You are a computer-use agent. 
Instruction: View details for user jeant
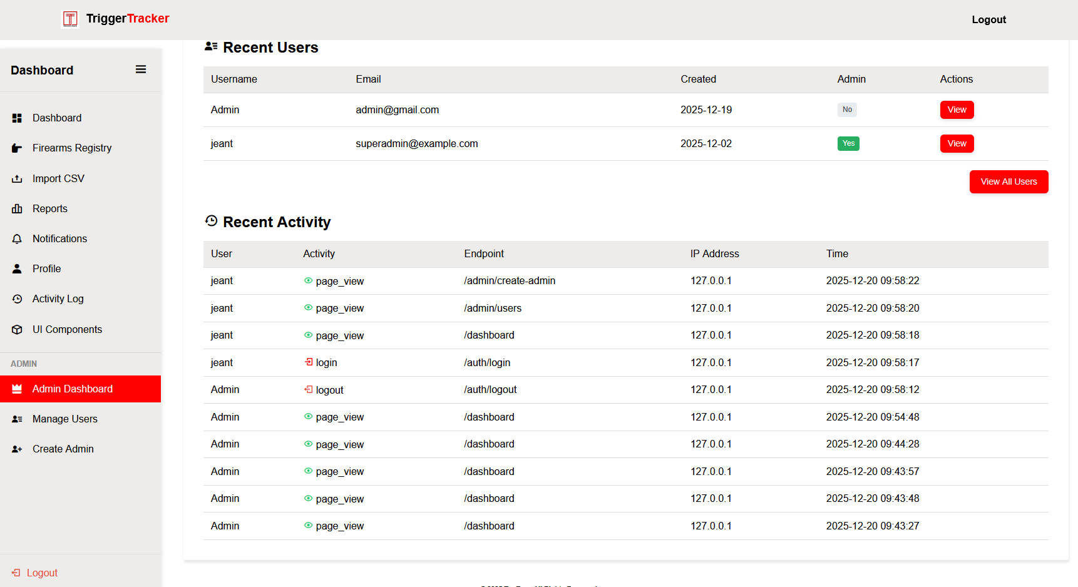pos(957,143)
